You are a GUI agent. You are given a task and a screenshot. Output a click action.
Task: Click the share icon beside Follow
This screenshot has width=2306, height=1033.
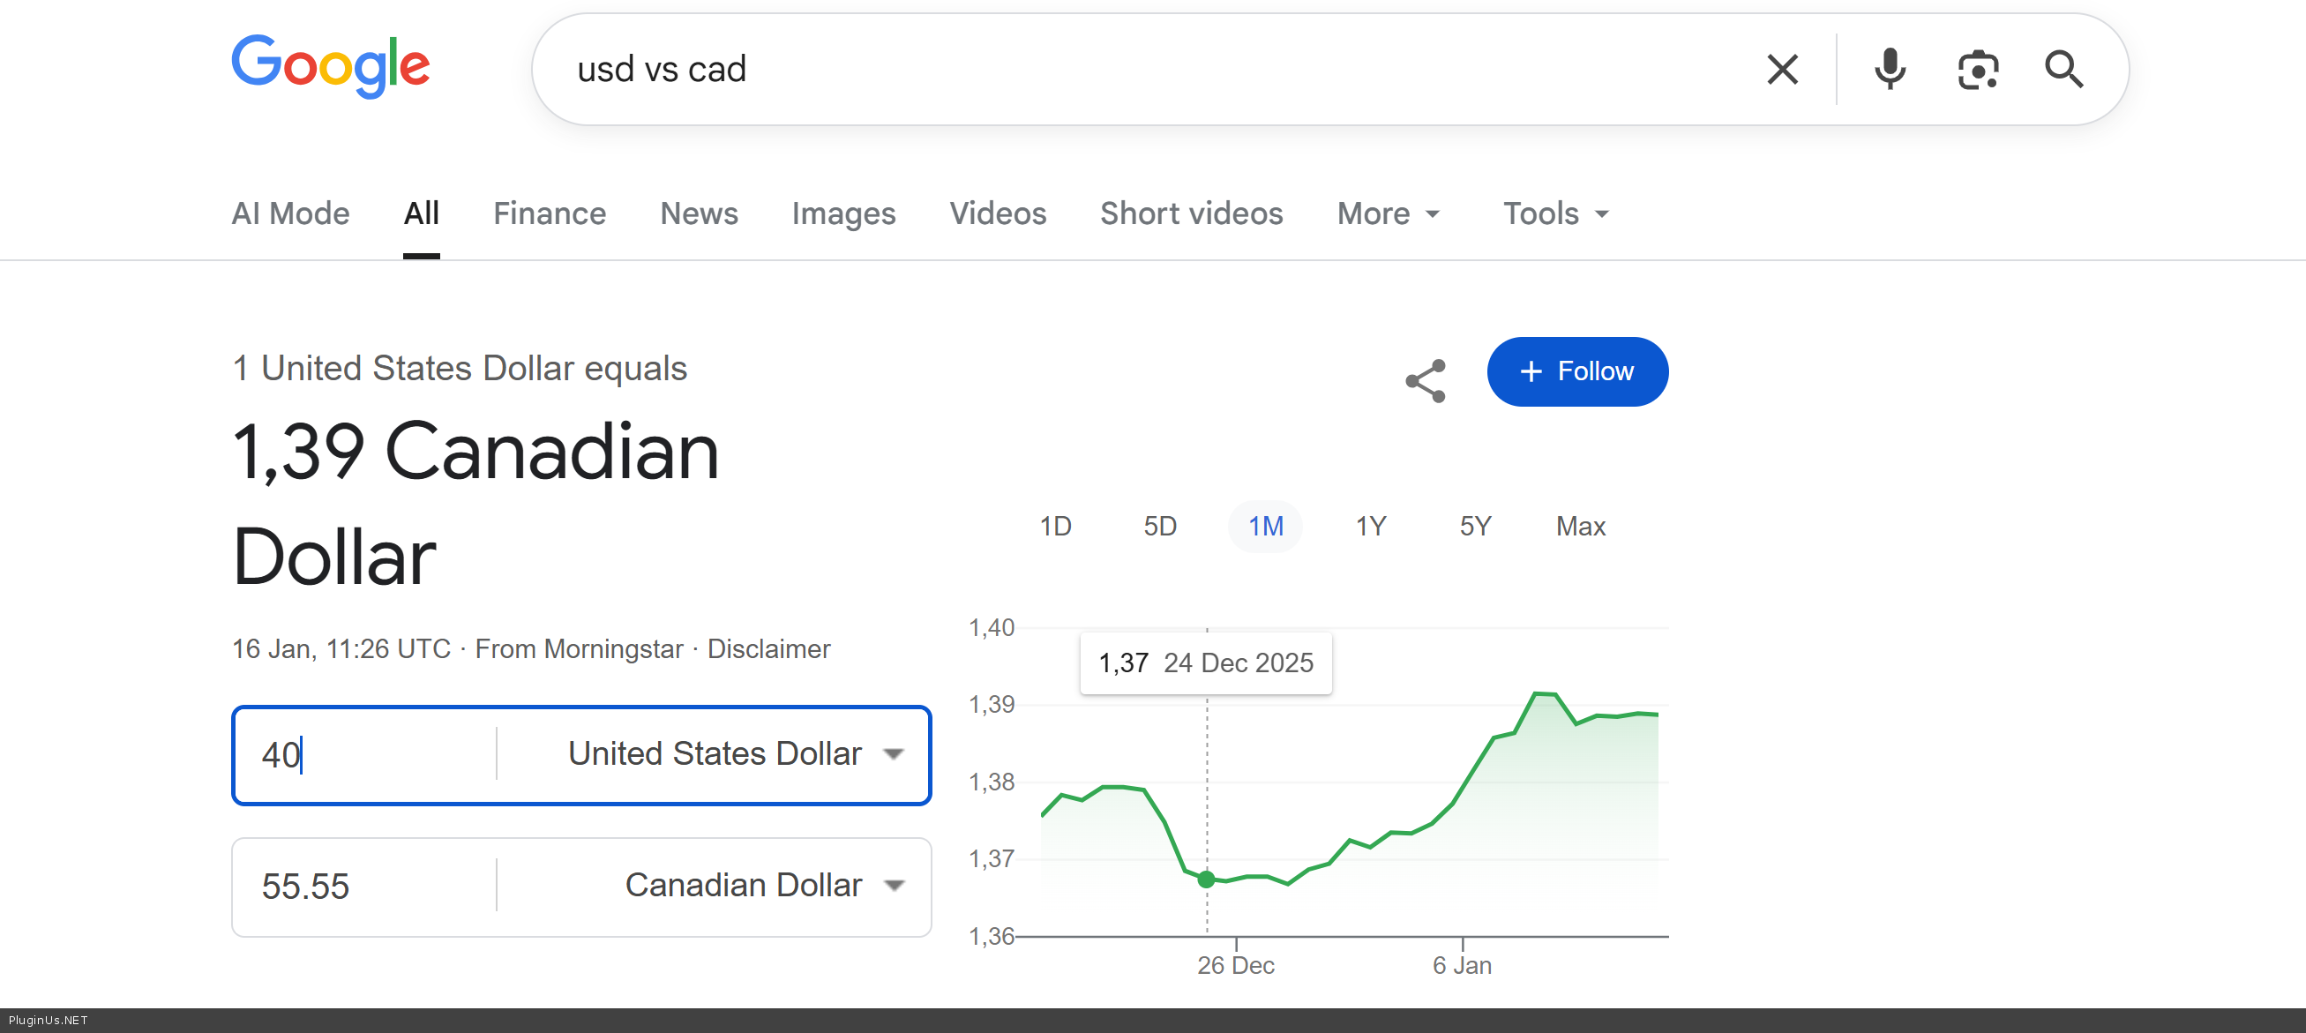click(x=1425, y=380)
